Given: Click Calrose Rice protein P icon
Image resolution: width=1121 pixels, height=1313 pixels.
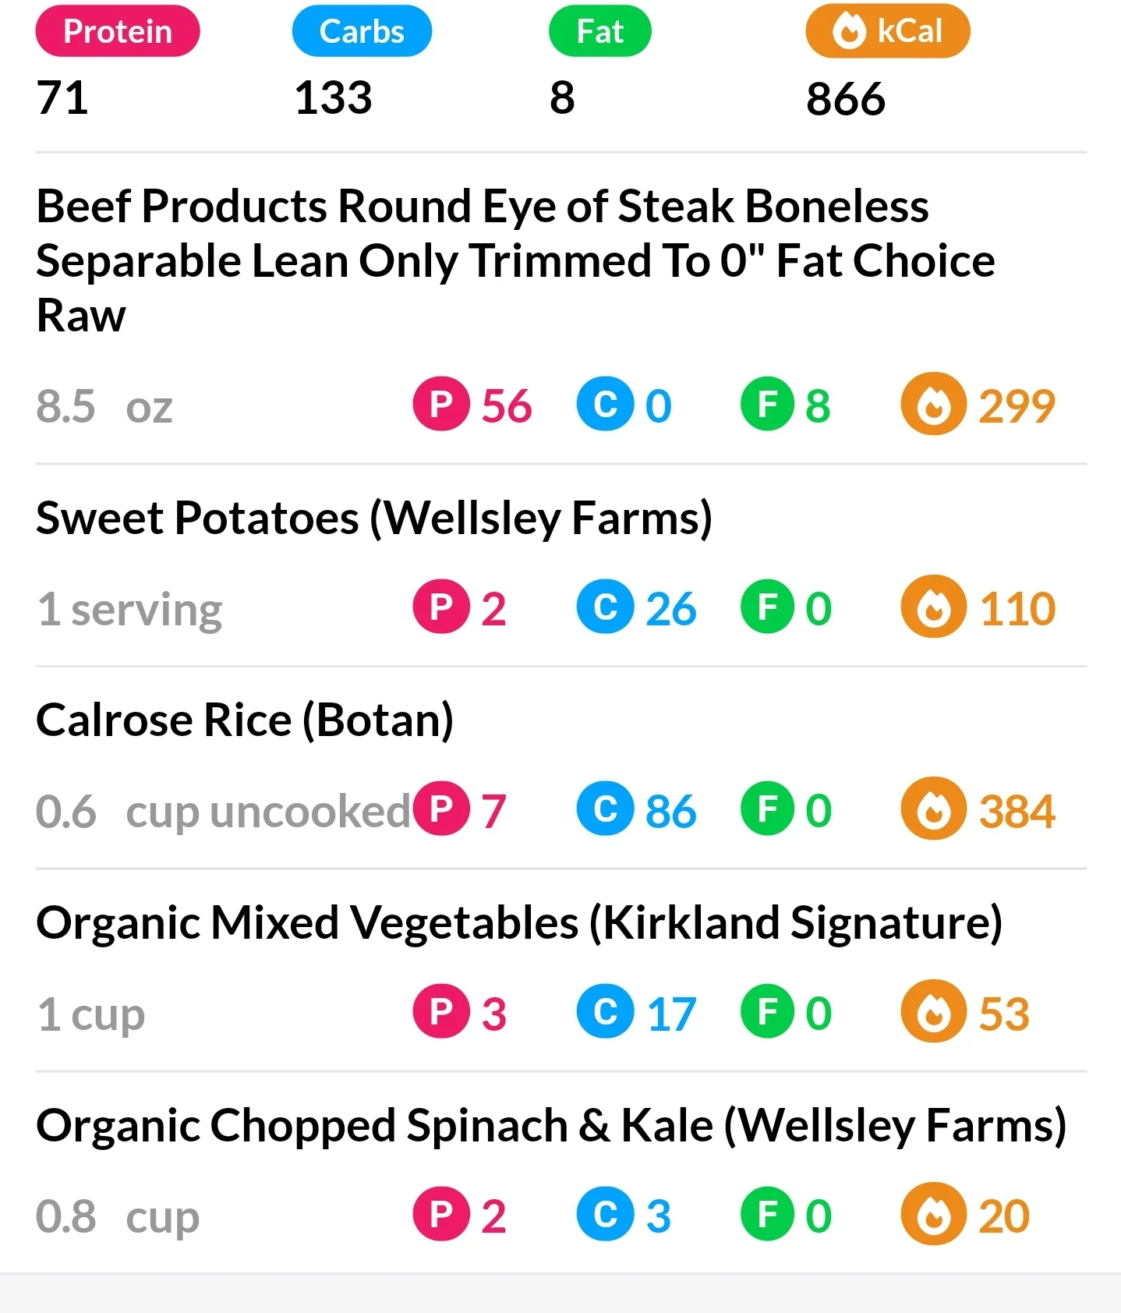Looking at the screenshot, I should 441,809.
